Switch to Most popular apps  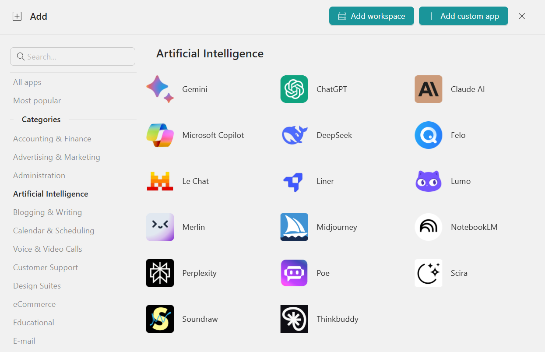[x=37, y=101]
